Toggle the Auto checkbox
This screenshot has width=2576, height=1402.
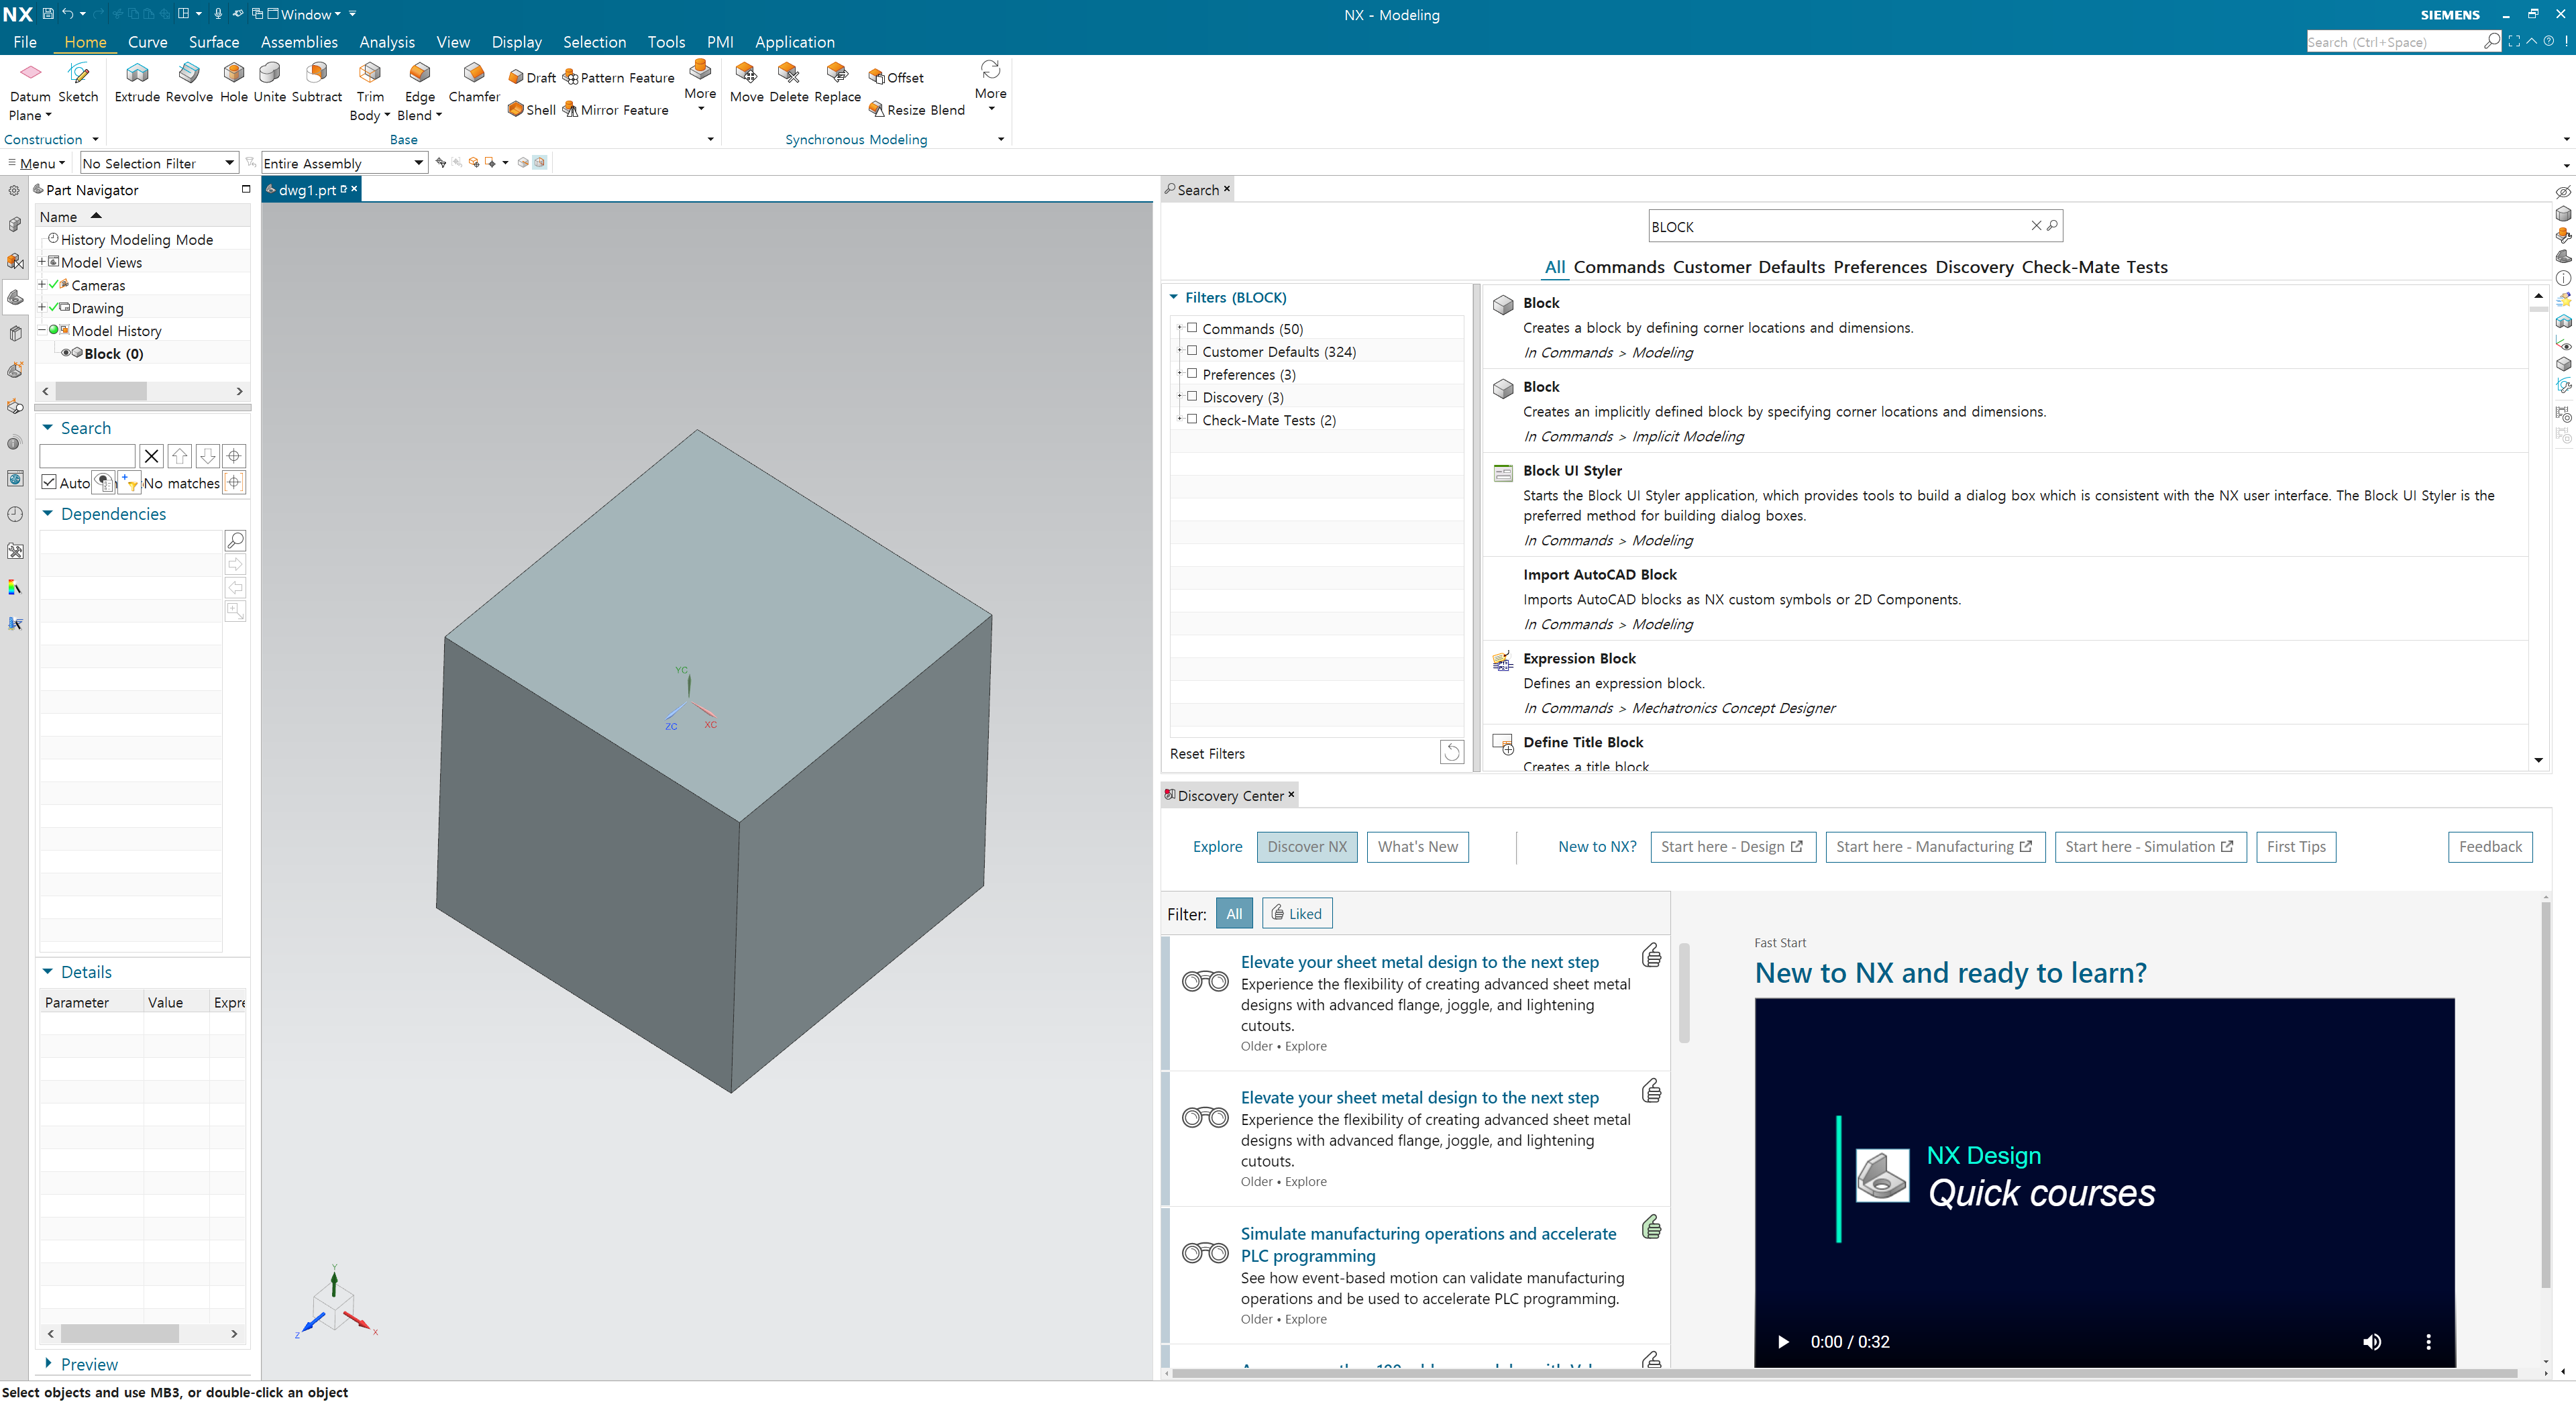[49, 482]
